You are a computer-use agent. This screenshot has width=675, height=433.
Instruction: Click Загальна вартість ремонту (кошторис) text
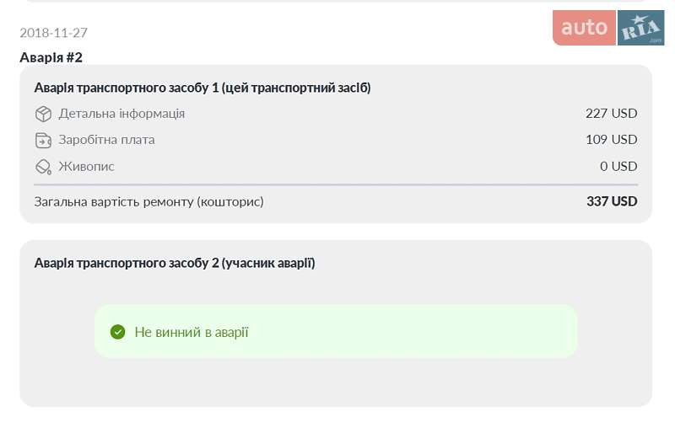point(148,202)
